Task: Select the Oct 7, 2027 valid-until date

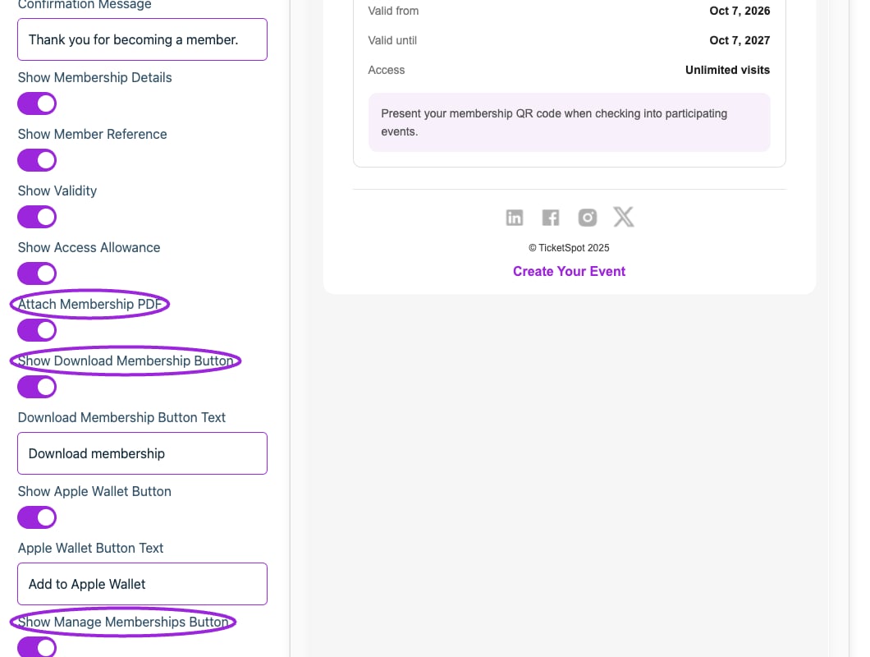Action: click(739, 40)
